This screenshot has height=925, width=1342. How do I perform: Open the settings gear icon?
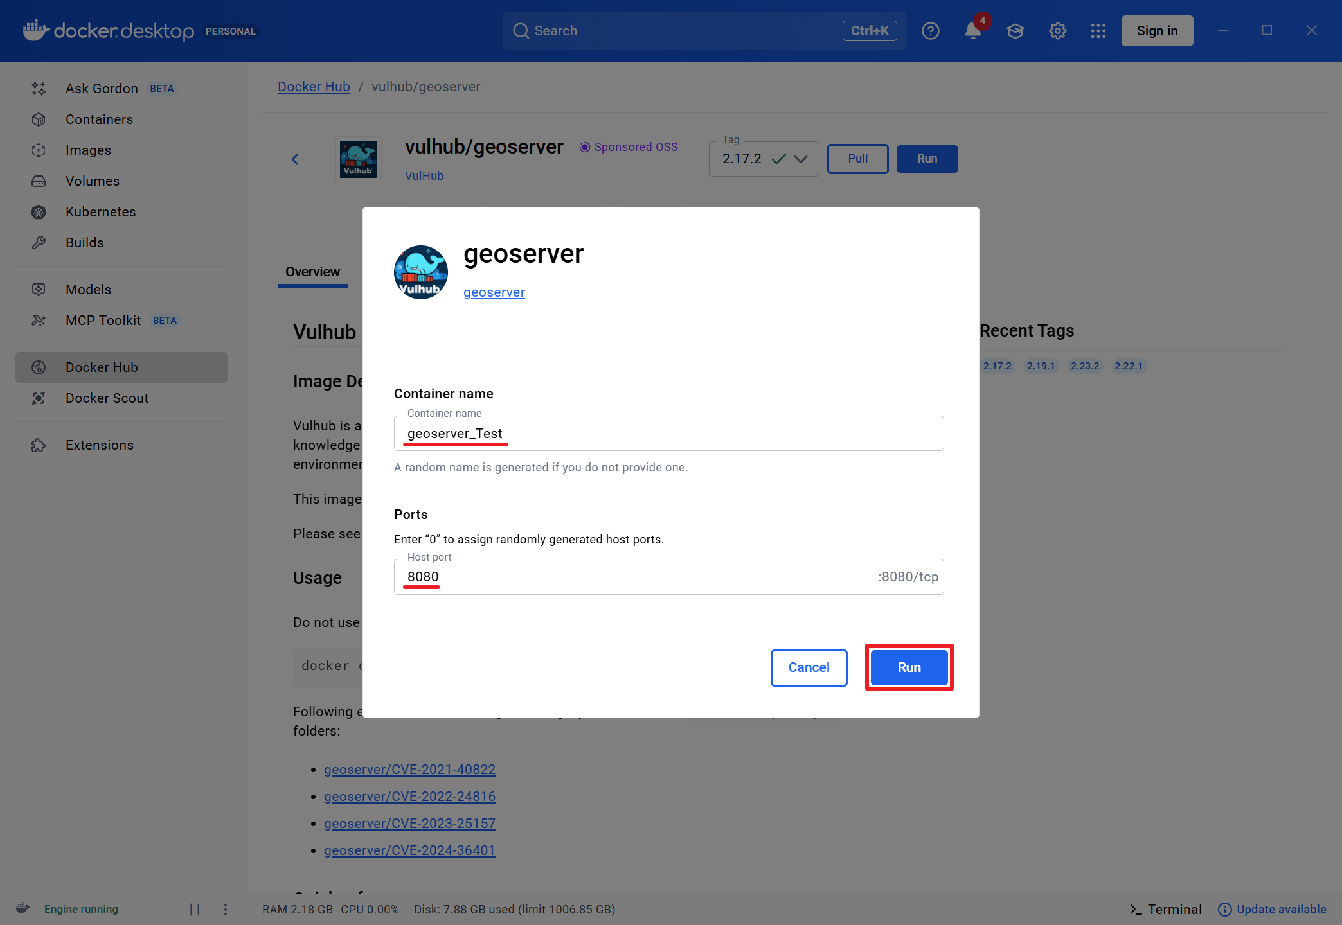[1057, 31]
